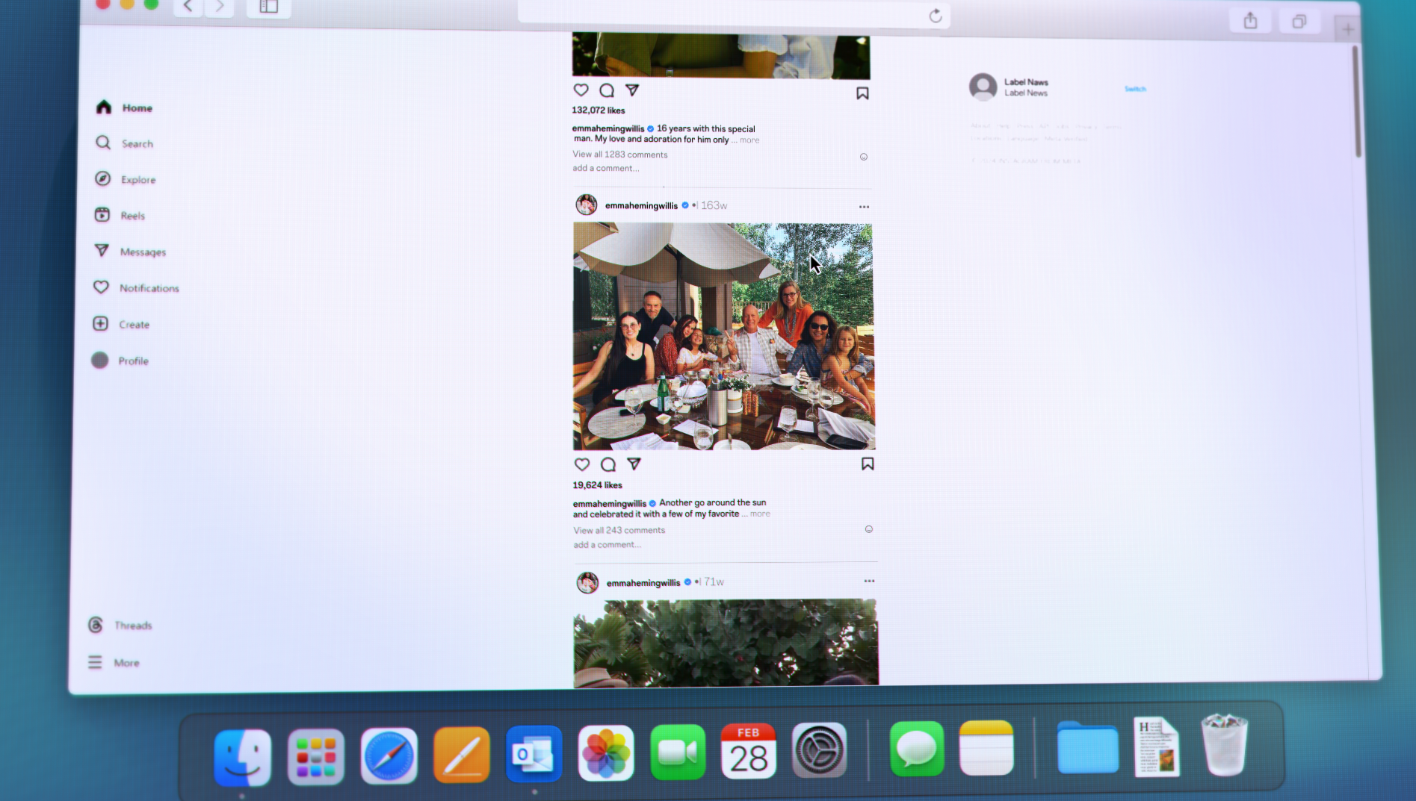Like the post with 132,072 likes
Screen dimensions: 1416x801
click(x=581, y=90)
